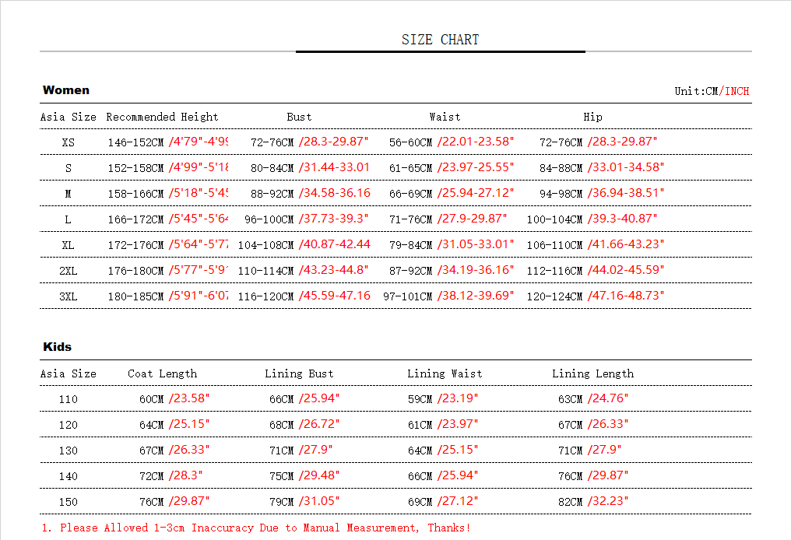Select the Women section heading
The height and width of the screenshot is (540, 791).
(x=66, y=90)
